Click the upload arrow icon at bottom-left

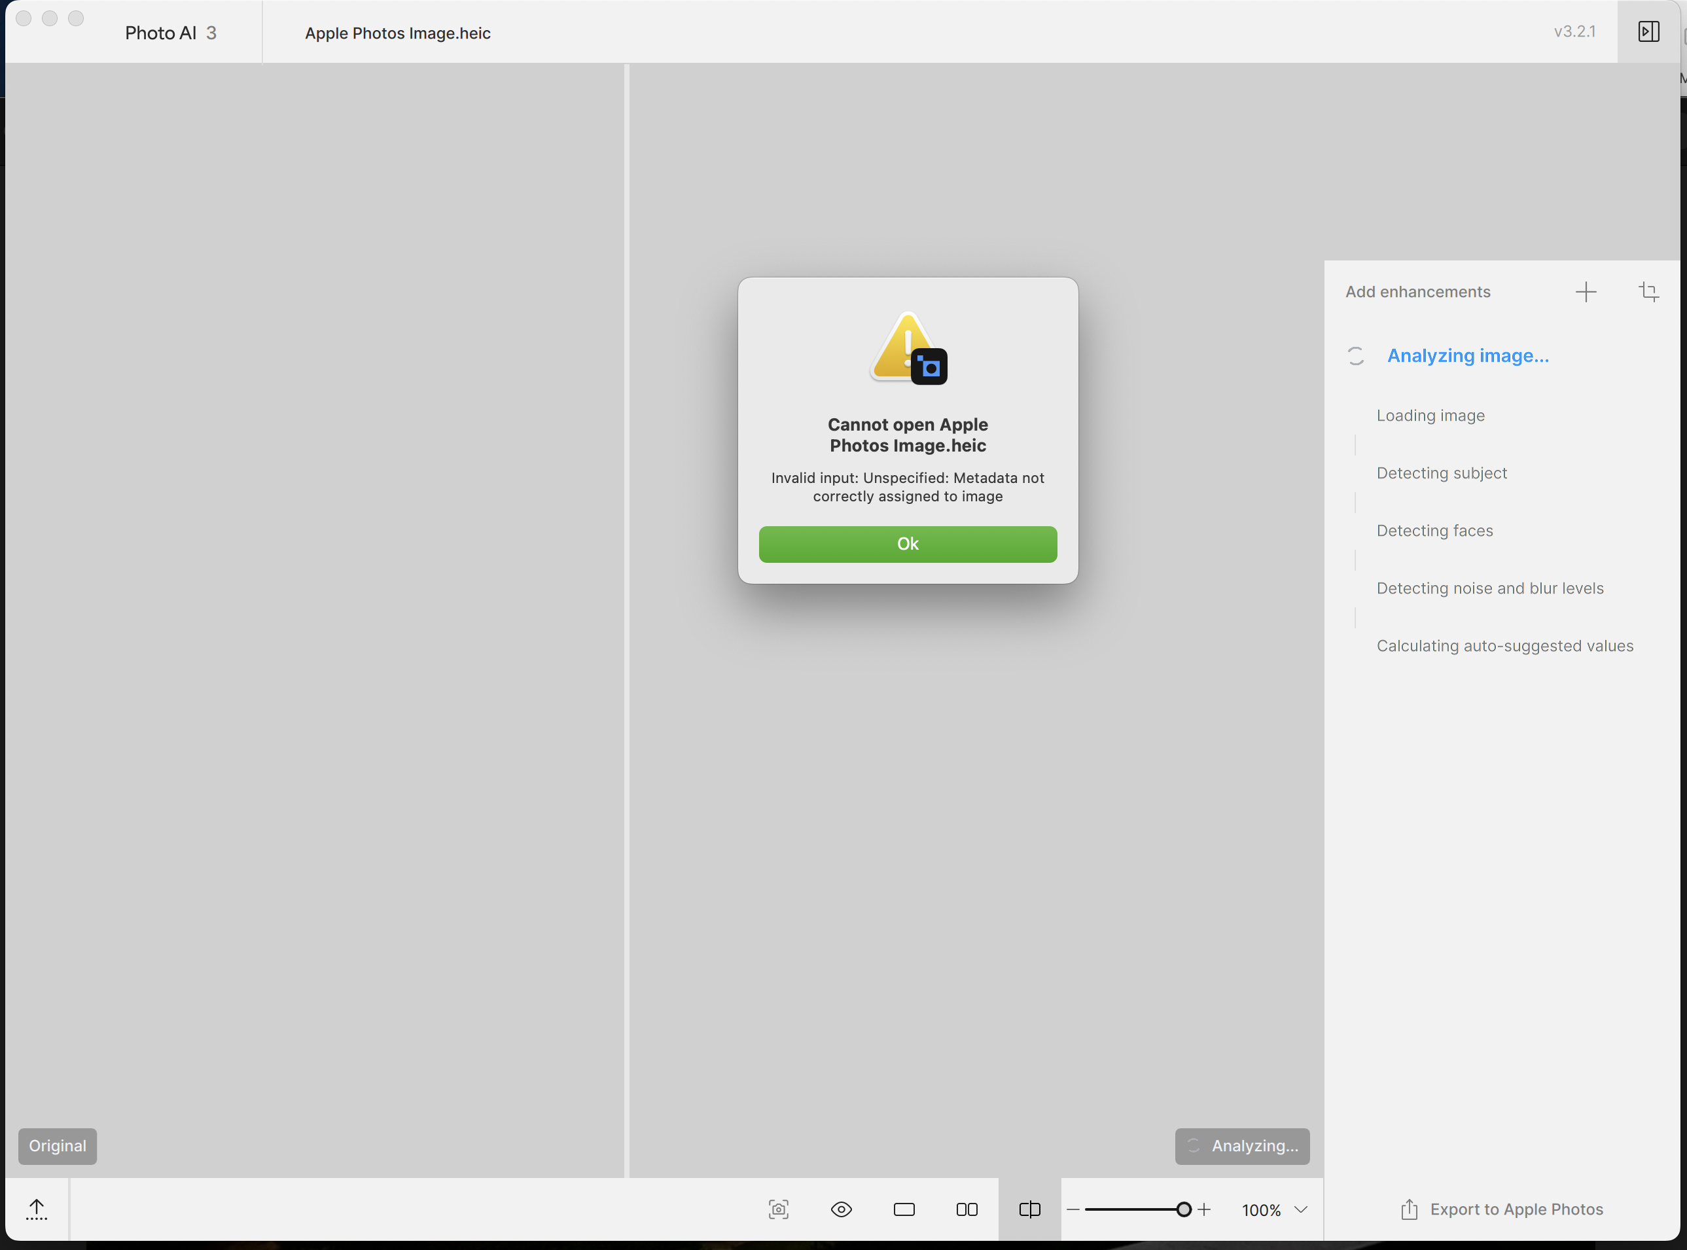[x=35, y=1208]
